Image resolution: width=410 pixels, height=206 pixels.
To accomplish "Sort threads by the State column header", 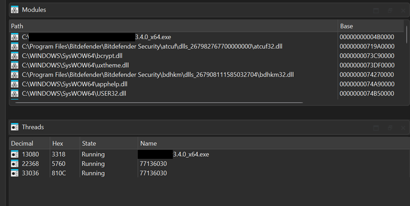I will (x=109, y=144).
